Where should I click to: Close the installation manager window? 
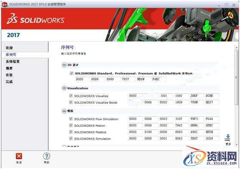tap(234, 5)
